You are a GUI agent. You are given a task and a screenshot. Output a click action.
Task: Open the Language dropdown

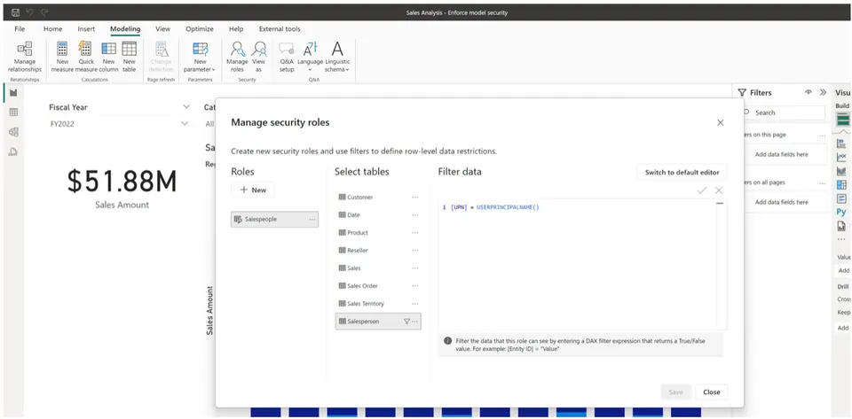click(x=311, y=57)
